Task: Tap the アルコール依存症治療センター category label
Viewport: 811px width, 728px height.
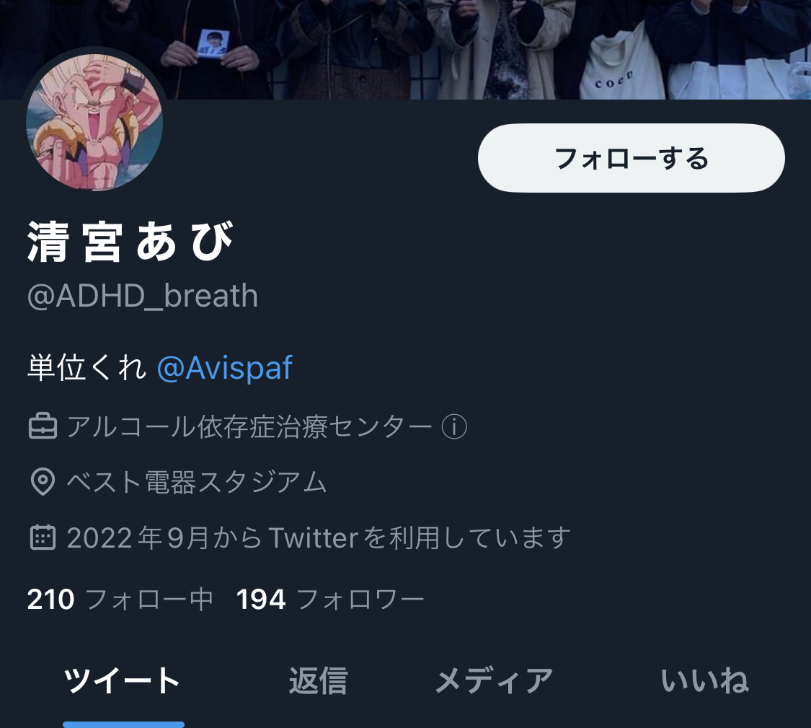Action: coord(249,426)
